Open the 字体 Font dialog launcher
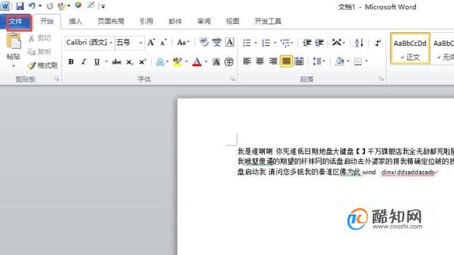 232,79
